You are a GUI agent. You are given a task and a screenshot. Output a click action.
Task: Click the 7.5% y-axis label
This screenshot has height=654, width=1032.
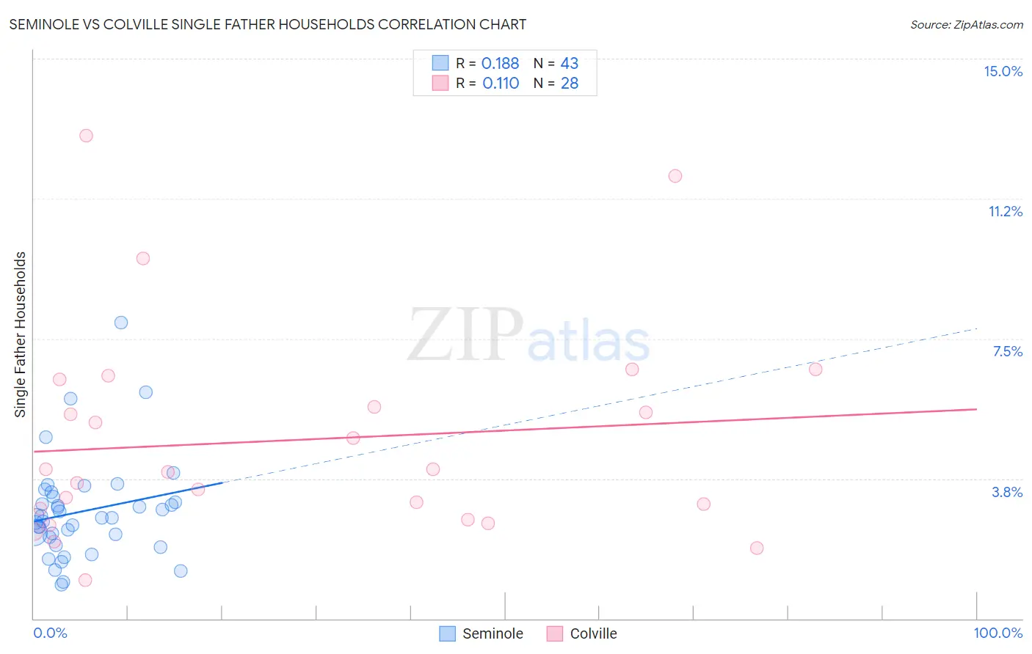(1007, 351)
